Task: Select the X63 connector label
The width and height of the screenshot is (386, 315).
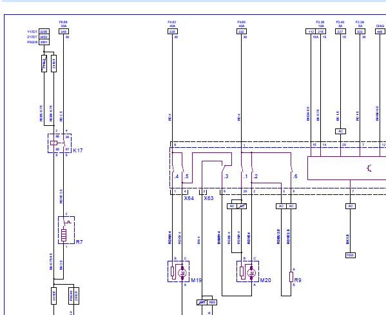Action: pyautogui.click(x=209, y=198)
